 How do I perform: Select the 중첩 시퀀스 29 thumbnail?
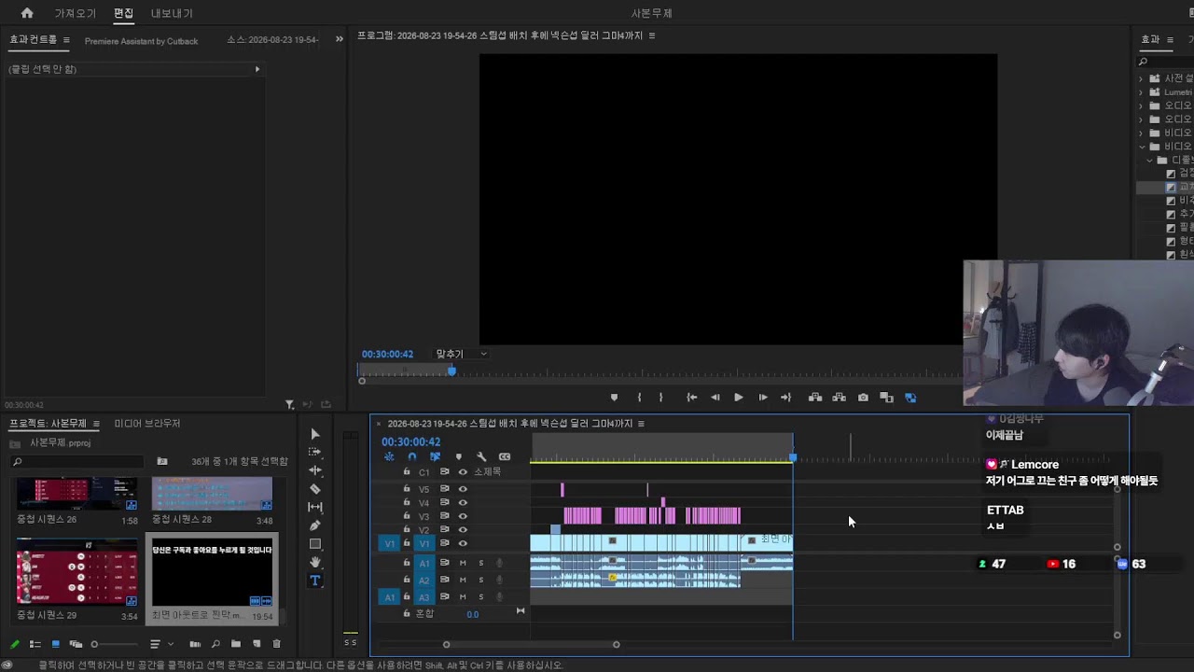click(77, 572)
